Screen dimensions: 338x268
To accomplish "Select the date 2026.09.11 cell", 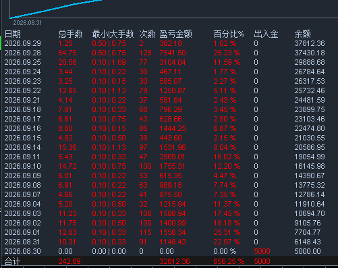I will [x=23, y=157].
